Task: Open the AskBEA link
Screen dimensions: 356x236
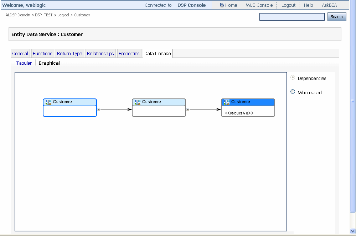Action: point(329,5)
